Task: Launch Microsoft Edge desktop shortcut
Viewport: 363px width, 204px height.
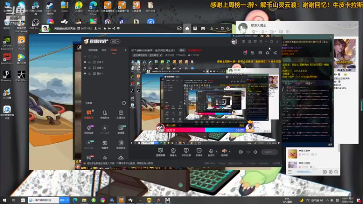Action: pyautogui.click(x=93, y=8)
